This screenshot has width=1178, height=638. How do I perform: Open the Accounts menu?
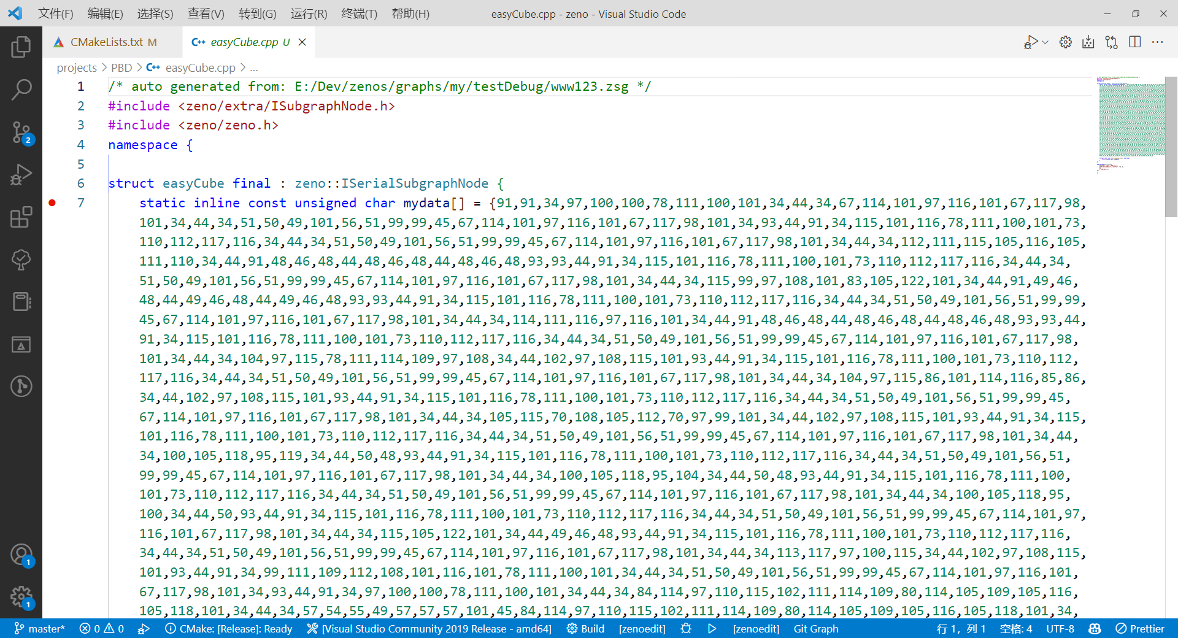tap(21, 555)
